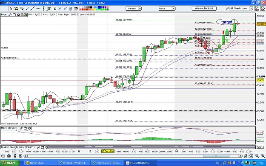Click the MACD panel window icon
The image size is (266, 166).
click(x=25, y=128)
